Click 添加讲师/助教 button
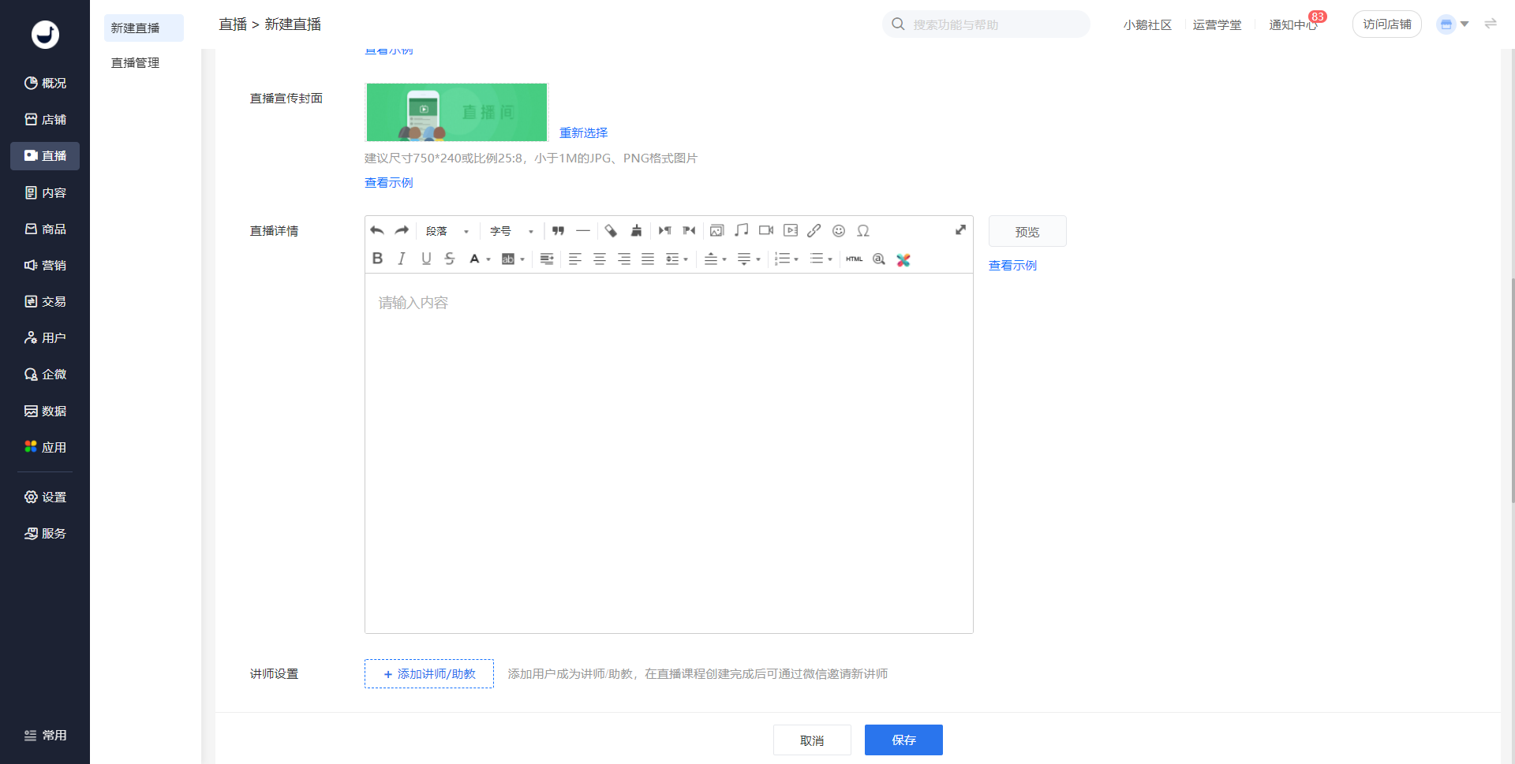 tap(429, 674)
